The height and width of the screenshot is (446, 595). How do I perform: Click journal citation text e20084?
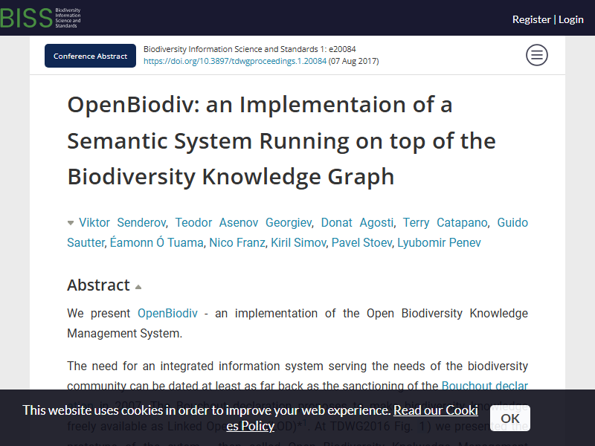coord(249,49)
